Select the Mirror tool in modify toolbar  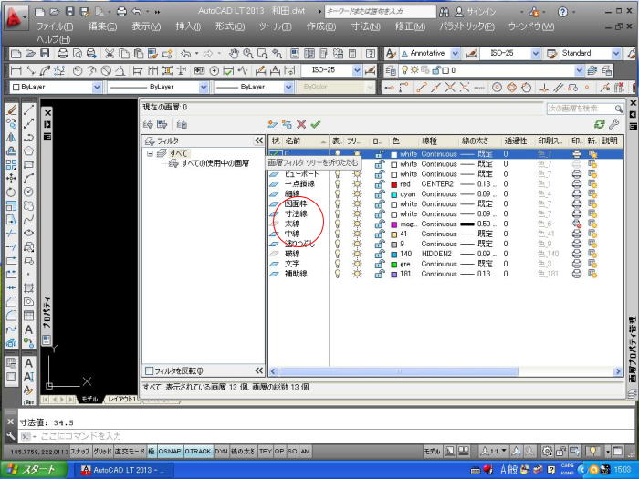(x=11, y=137)
